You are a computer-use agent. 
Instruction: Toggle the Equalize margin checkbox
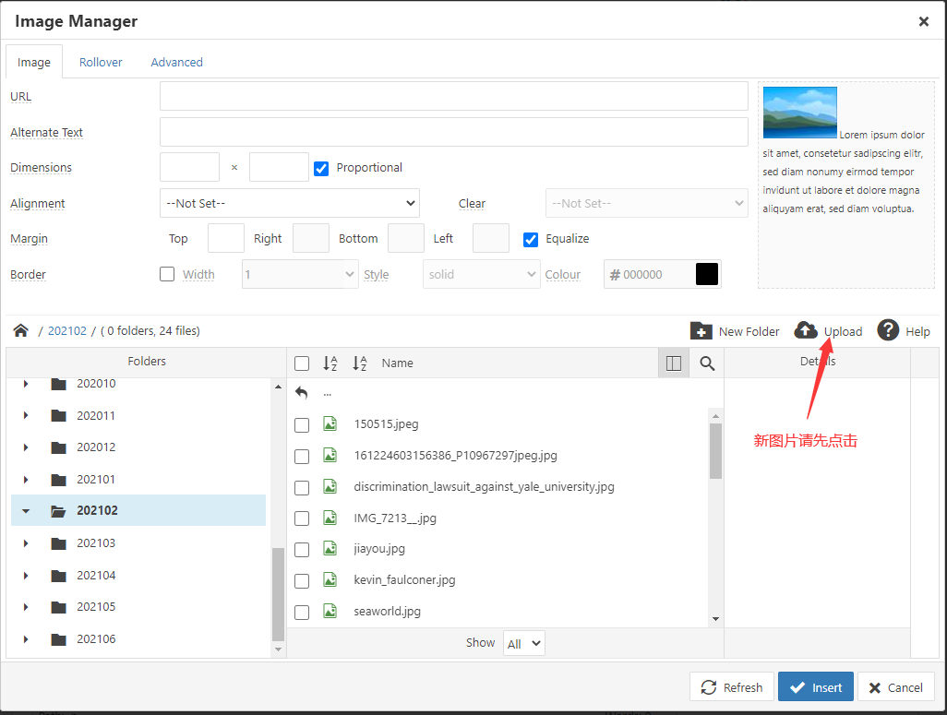531,239
